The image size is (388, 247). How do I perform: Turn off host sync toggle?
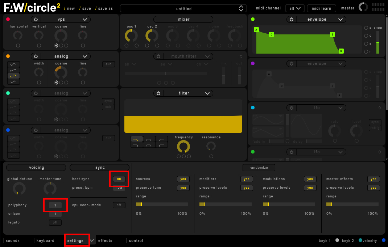click(119, 179)
